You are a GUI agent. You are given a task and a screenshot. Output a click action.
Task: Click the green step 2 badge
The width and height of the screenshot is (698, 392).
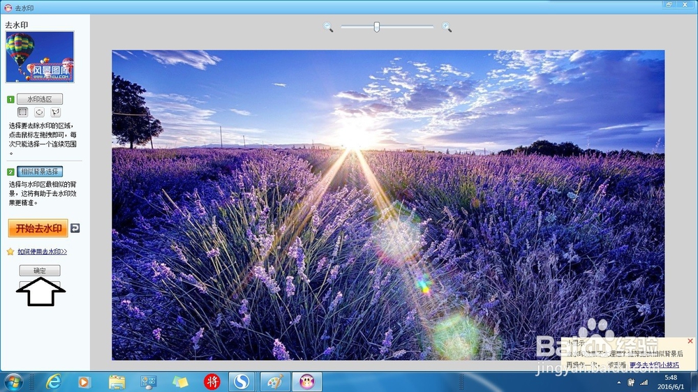click(10, 172)
